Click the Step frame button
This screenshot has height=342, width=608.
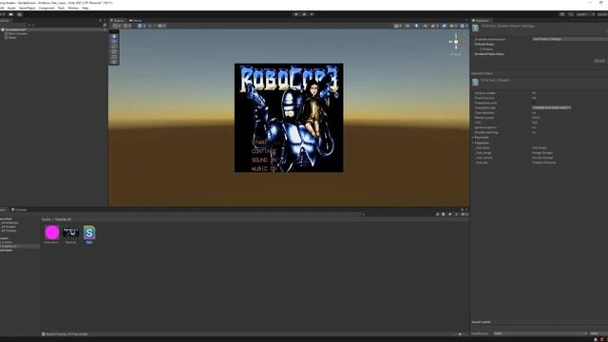(312, 14)
